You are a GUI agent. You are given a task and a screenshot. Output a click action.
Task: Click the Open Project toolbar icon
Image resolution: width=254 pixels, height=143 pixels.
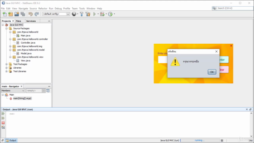tap(17, 14)
